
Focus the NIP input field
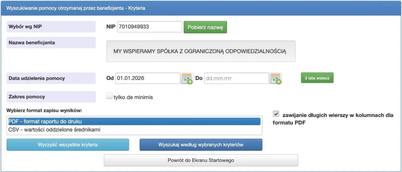149,27
